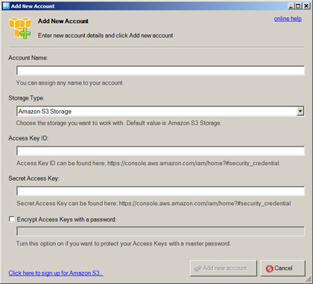Image resolution: width=313 pixels, height=284 pixels.
Task: Click 'Enter new account details' subtitle text
Action: pyautogui.click(x=105, y=36)
